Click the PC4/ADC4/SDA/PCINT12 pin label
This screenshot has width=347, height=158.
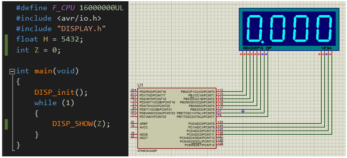(197, 138)
